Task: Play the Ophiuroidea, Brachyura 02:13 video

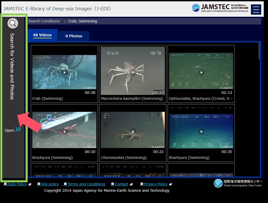Action: [201, 72]
